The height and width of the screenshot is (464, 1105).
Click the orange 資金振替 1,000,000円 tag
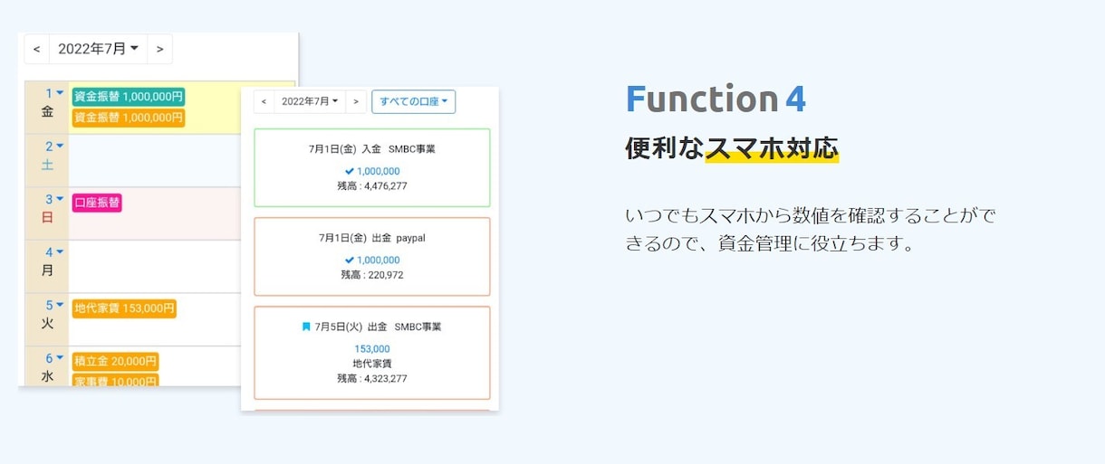pos(129,118)
